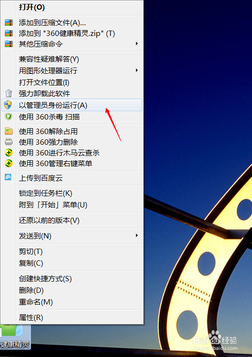
Task: Select 剪切(T) menu entry
Action: pyautogui.click(x=72, y=252)
